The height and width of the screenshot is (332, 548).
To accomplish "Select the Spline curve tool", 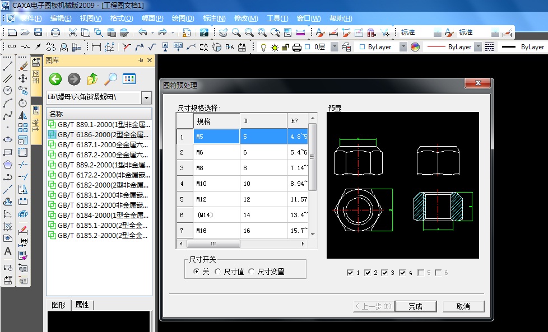I will 8,115.
